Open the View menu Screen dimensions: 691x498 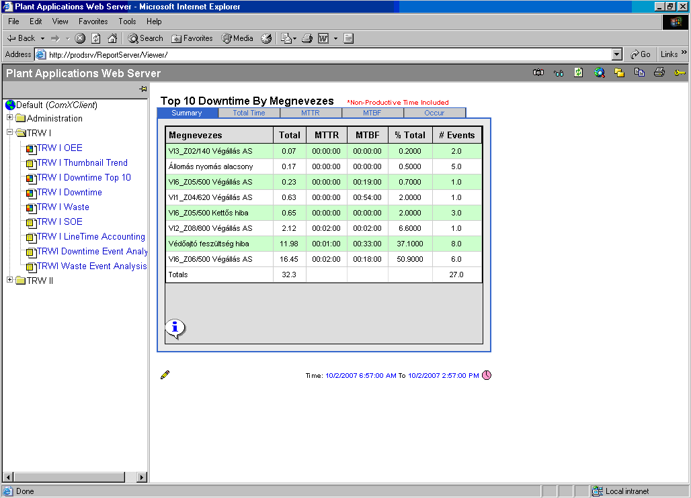60,21
